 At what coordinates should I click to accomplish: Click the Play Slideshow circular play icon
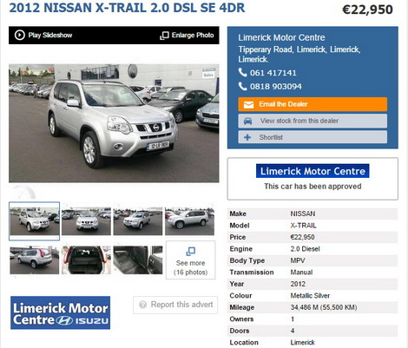pyautogui.click(x=20, y=35)
